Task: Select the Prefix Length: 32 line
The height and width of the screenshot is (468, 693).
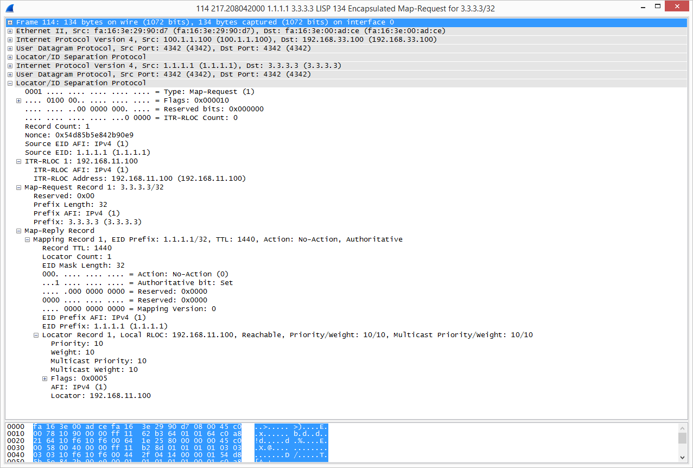Action: pyautogui.click(x=71, y=205)
